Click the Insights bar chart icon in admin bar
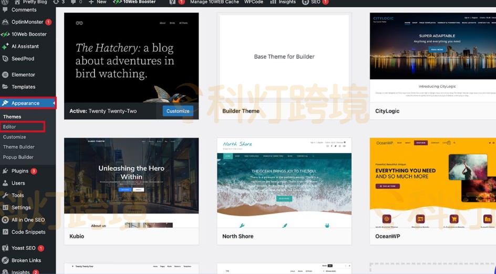Image resolution: width=496 pixels, height=274 pixels. coord(273,2)
